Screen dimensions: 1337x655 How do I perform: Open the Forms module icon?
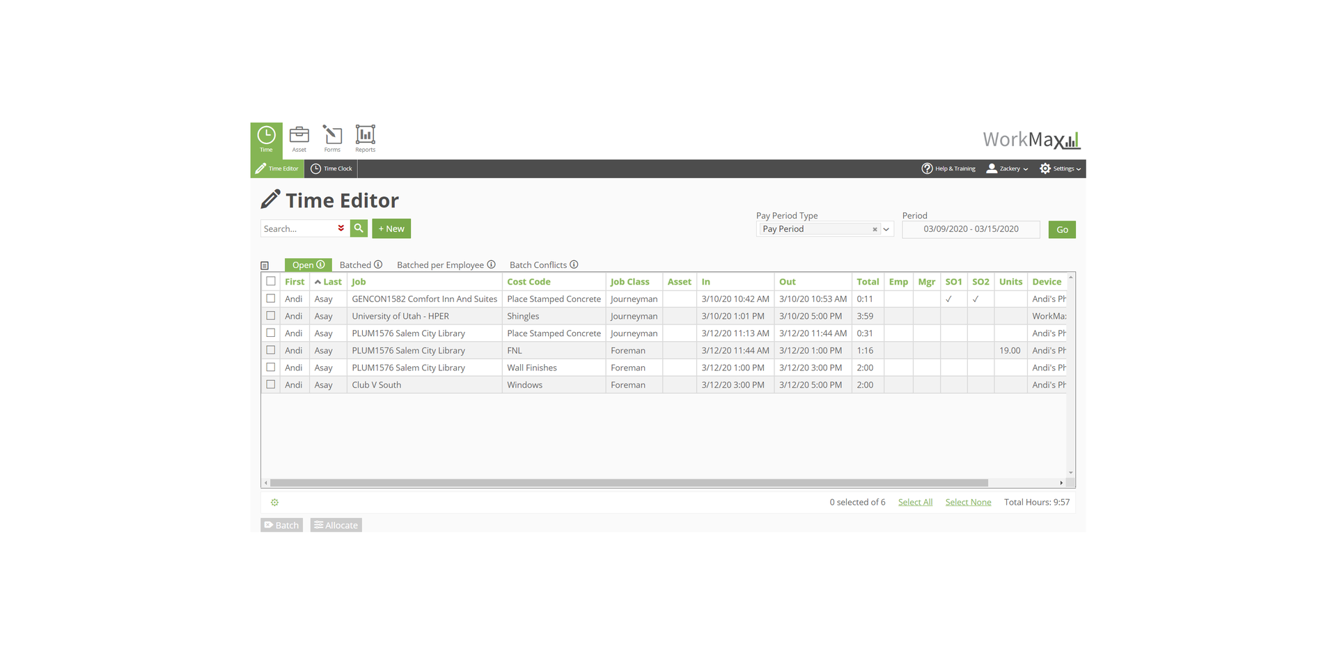point(332,139)
